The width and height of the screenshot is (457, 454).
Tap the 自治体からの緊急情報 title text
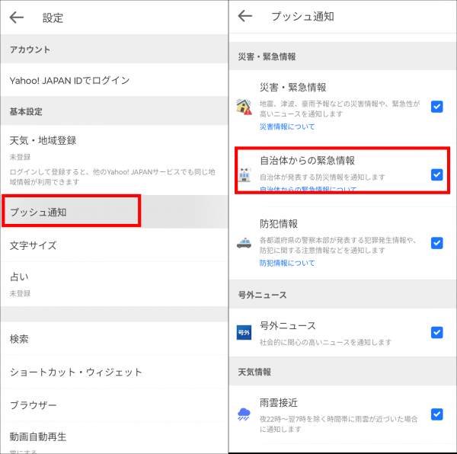point(307,161)
